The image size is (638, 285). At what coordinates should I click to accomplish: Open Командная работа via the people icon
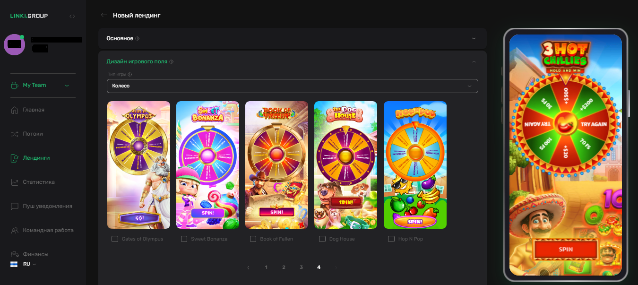click(x=14, y=230)
